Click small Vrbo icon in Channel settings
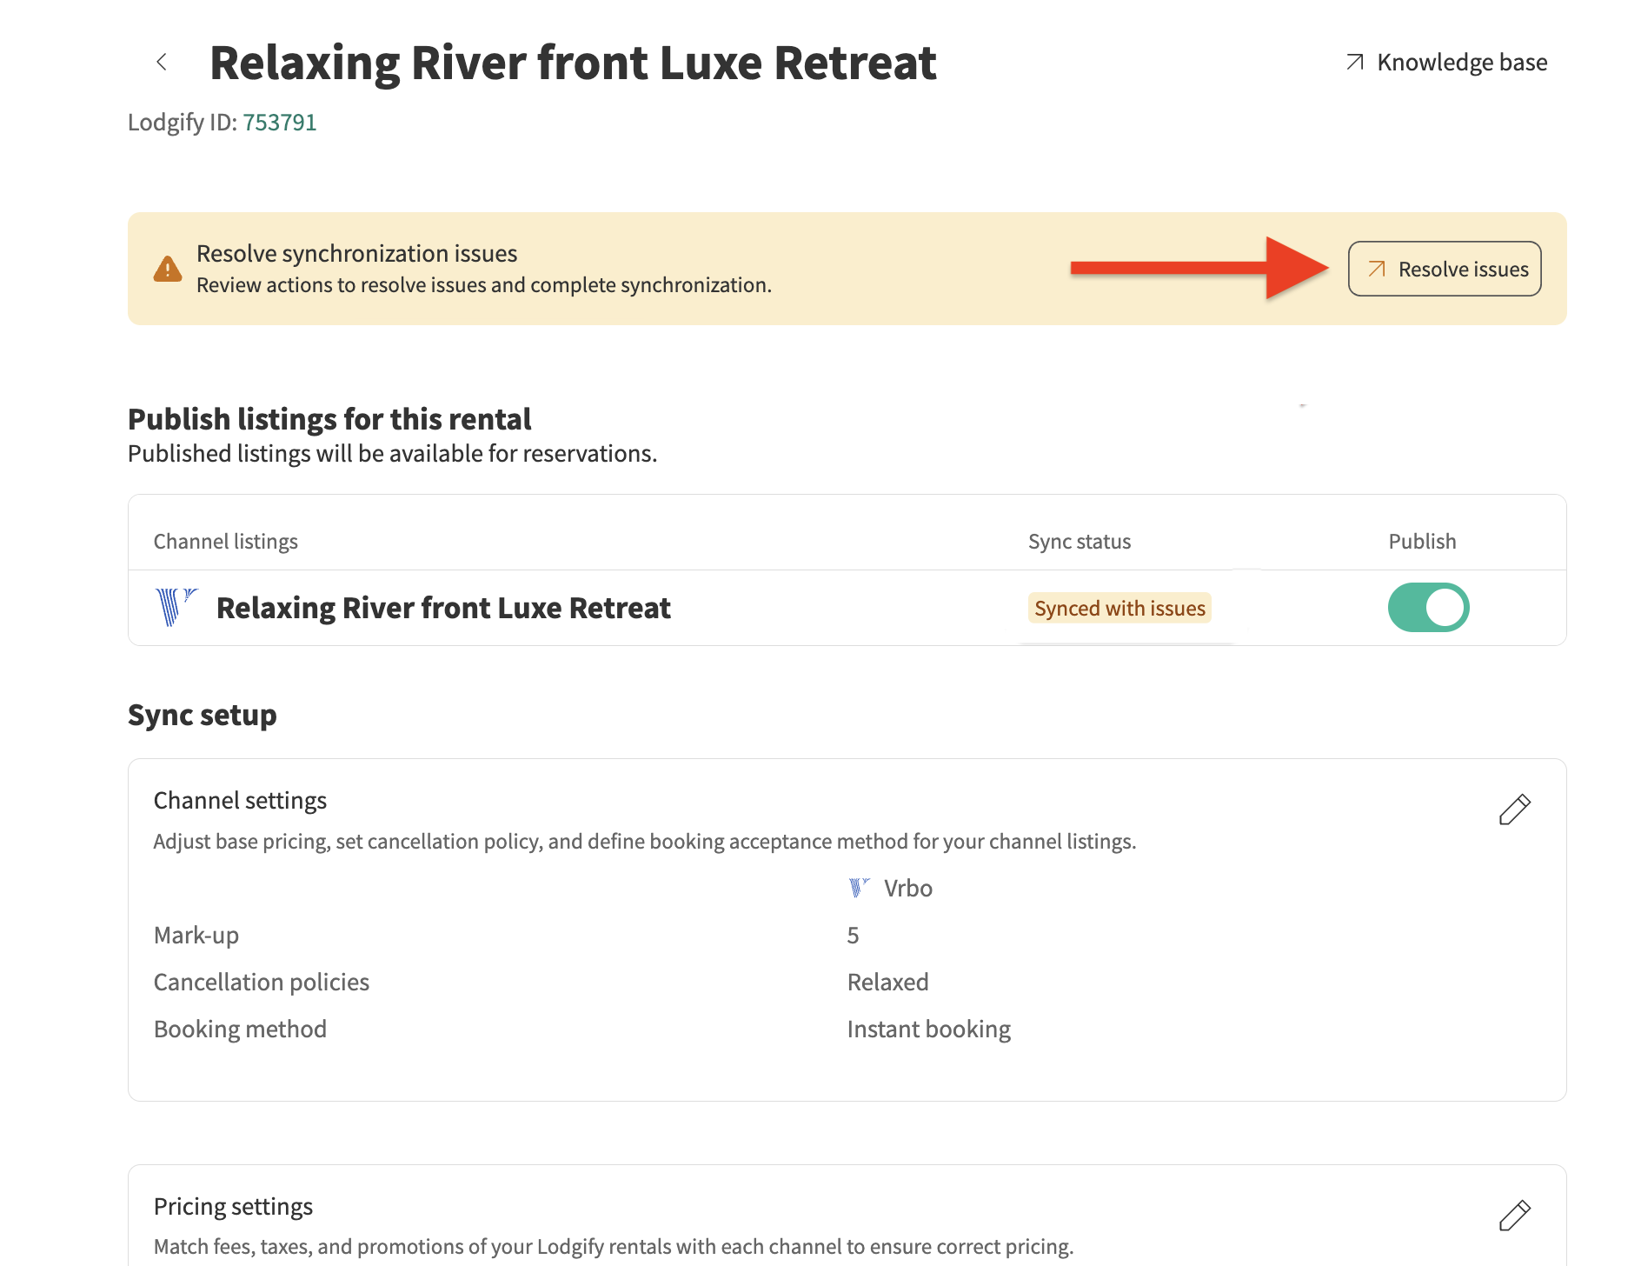The image size is (1641, 1266). click(x=859, y=888)
